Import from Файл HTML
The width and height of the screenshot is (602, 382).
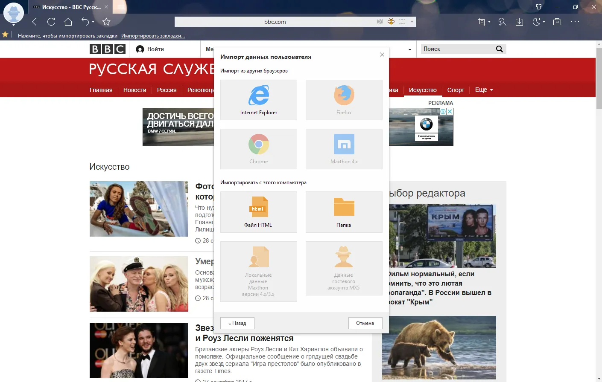[259, 212]
